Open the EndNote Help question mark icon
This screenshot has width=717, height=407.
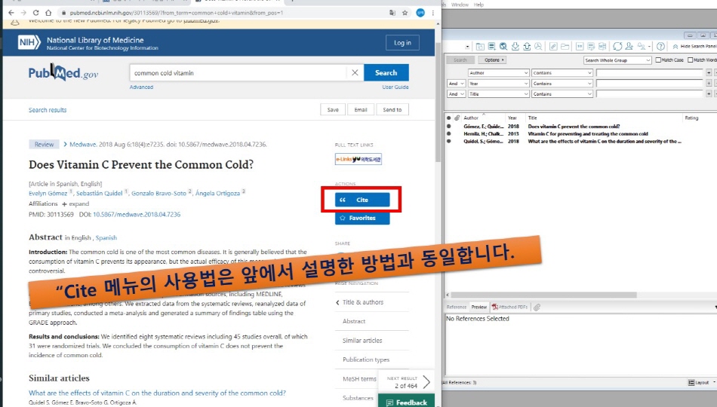coord(660,46)
